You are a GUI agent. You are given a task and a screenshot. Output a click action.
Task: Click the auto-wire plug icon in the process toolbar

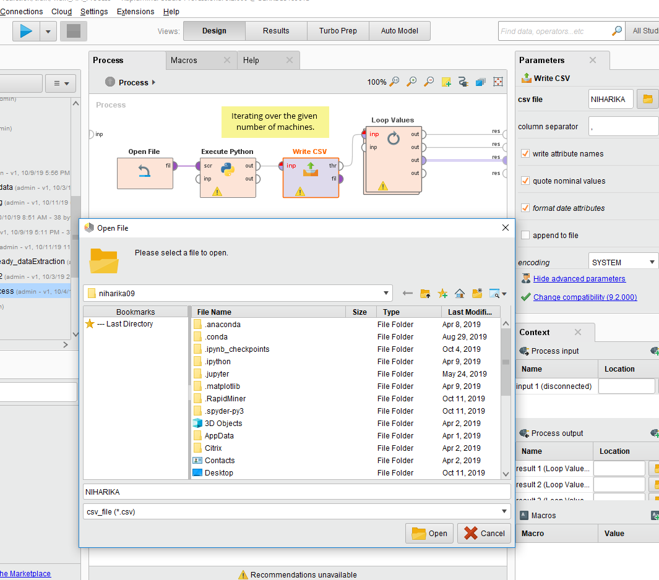(463, 82)
